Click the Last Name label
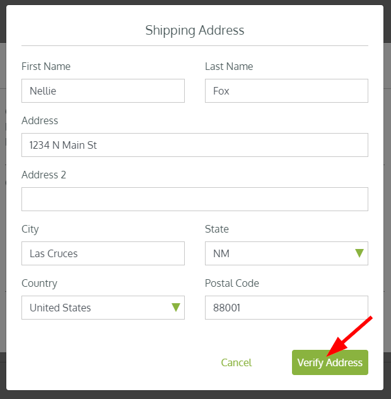Image resolution: width=391 pixels, height=399 pixels. click(229, 66)
